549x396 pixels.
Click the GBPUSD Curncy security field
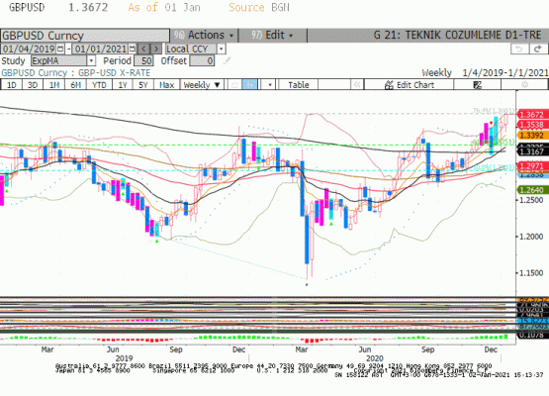[x=85, y=36]
